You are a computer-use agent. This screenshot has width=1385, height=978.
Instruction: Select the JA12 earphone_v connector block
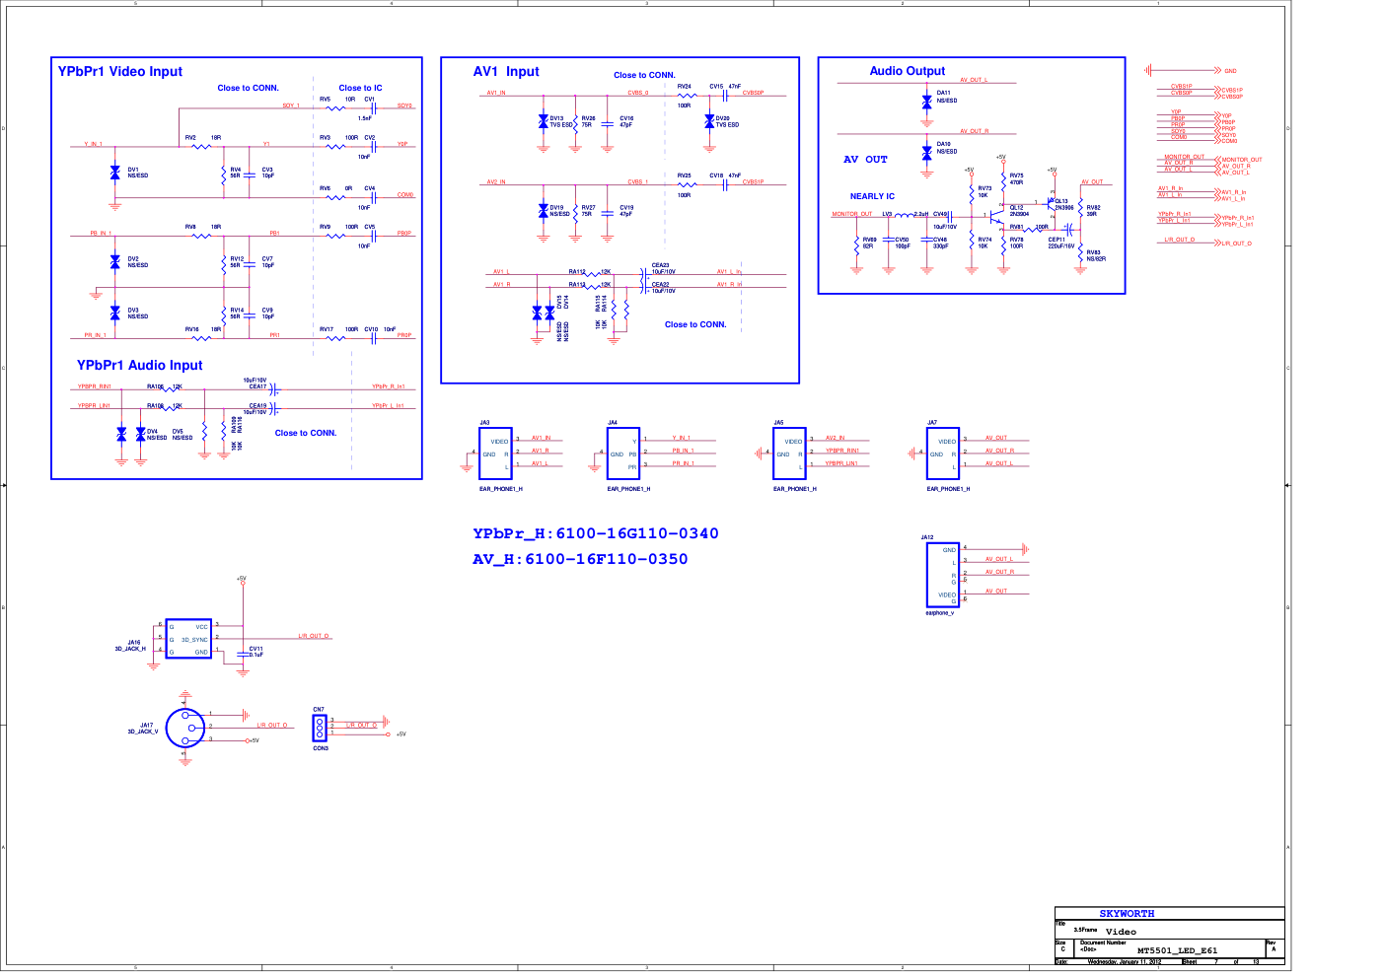pyautogui.click(x=943, y=575)
